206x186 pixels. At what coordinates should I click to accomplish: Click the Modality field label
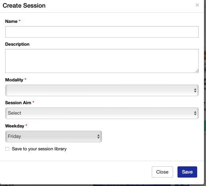pos(14,80)
